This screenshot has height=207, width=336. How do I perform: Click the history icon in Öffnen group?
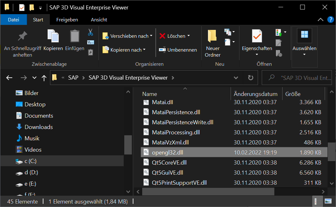pyautogui.click(x=279, y=53)
